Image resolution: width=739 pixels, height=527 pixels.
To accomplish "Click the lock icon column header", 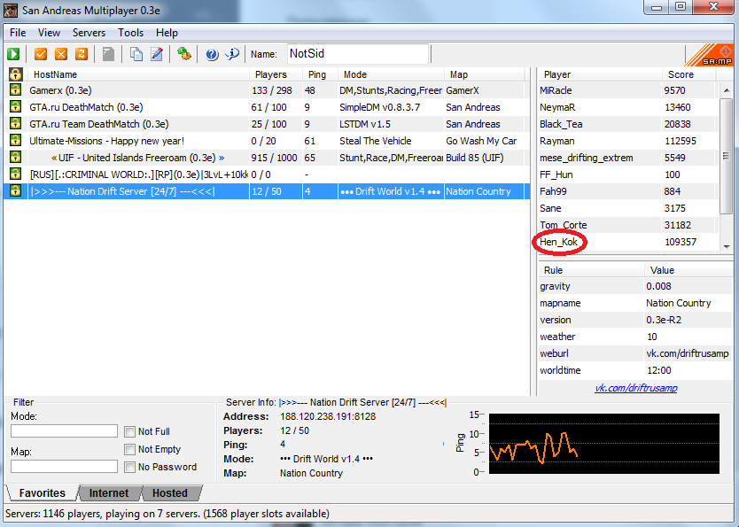I will tap(16, 74).
